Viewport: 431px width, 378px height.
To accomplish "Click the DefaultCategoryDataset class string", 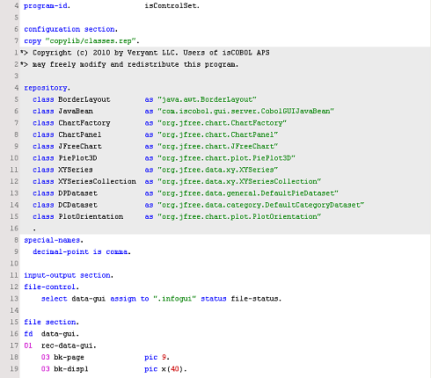I will (261, 205).
